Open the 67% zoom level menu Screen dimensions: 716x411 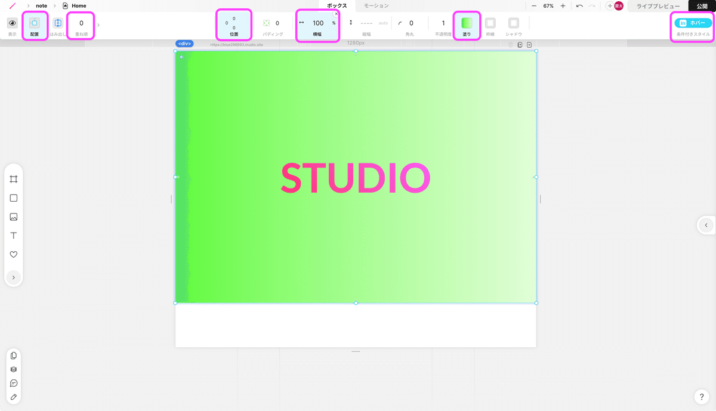[548, 6]
